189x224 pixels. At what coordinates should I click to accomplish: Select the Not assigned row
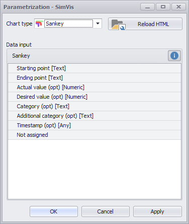[94, 135]
